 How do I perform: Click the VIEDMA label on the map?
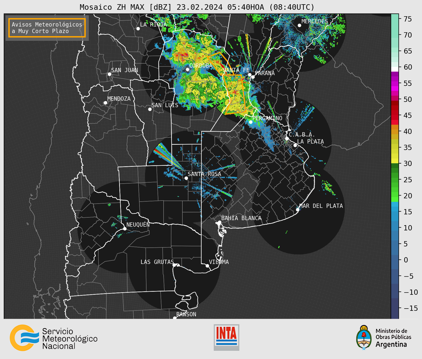pos(219,262)
